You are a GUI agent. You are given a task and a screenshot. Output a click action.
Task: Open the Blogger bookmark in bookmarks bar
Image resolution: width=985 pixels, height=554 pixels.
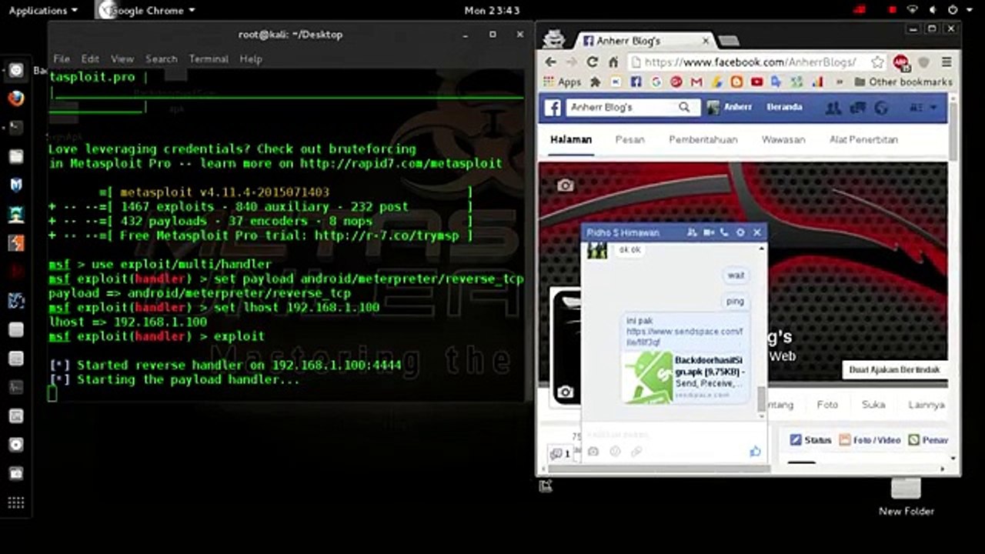[x=736, y=82]
